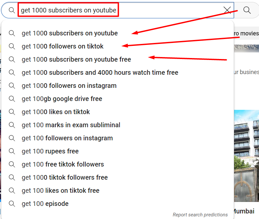Click magnifier icon beside first suggestion 'get 1000 subscribers on youtube'

coord(12,33)
